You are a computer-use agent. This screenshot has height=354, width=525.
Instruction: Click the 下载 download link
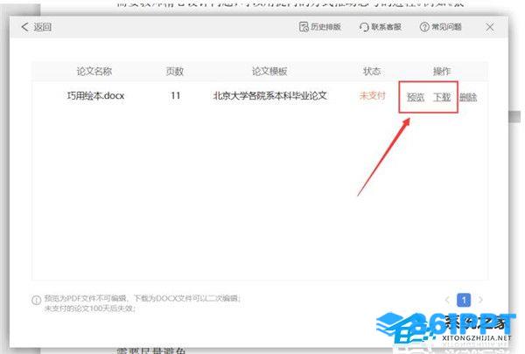point(442,97)
